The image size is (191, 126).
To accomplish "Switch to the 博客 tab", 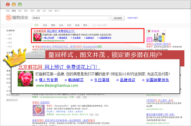I will pos(53,25).
